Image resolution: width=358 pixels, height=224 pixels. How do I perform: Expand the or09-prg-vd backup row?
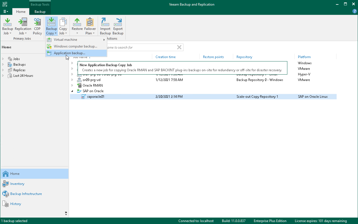(x=72, y=80)
